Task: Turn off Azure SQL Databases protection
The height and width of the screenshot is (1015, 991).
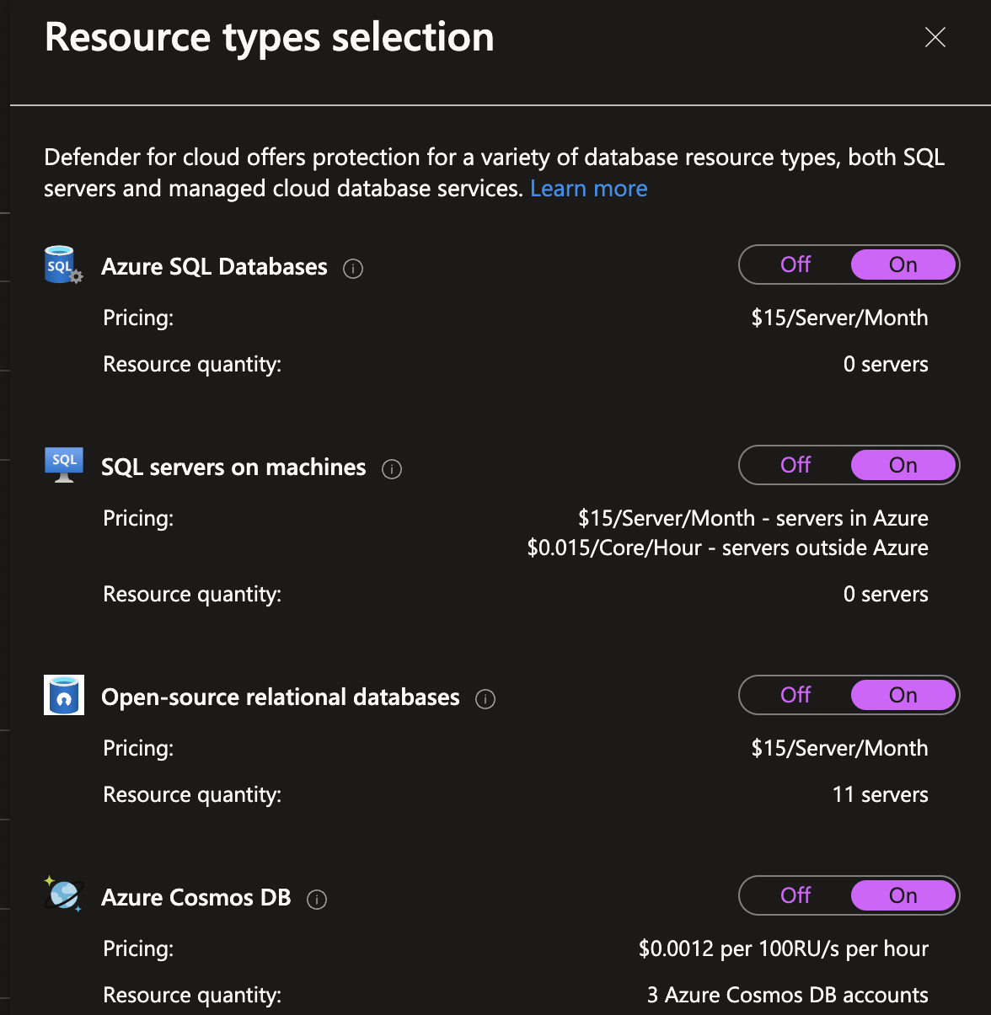Action: pyautogui.click(x=795, y=264)
